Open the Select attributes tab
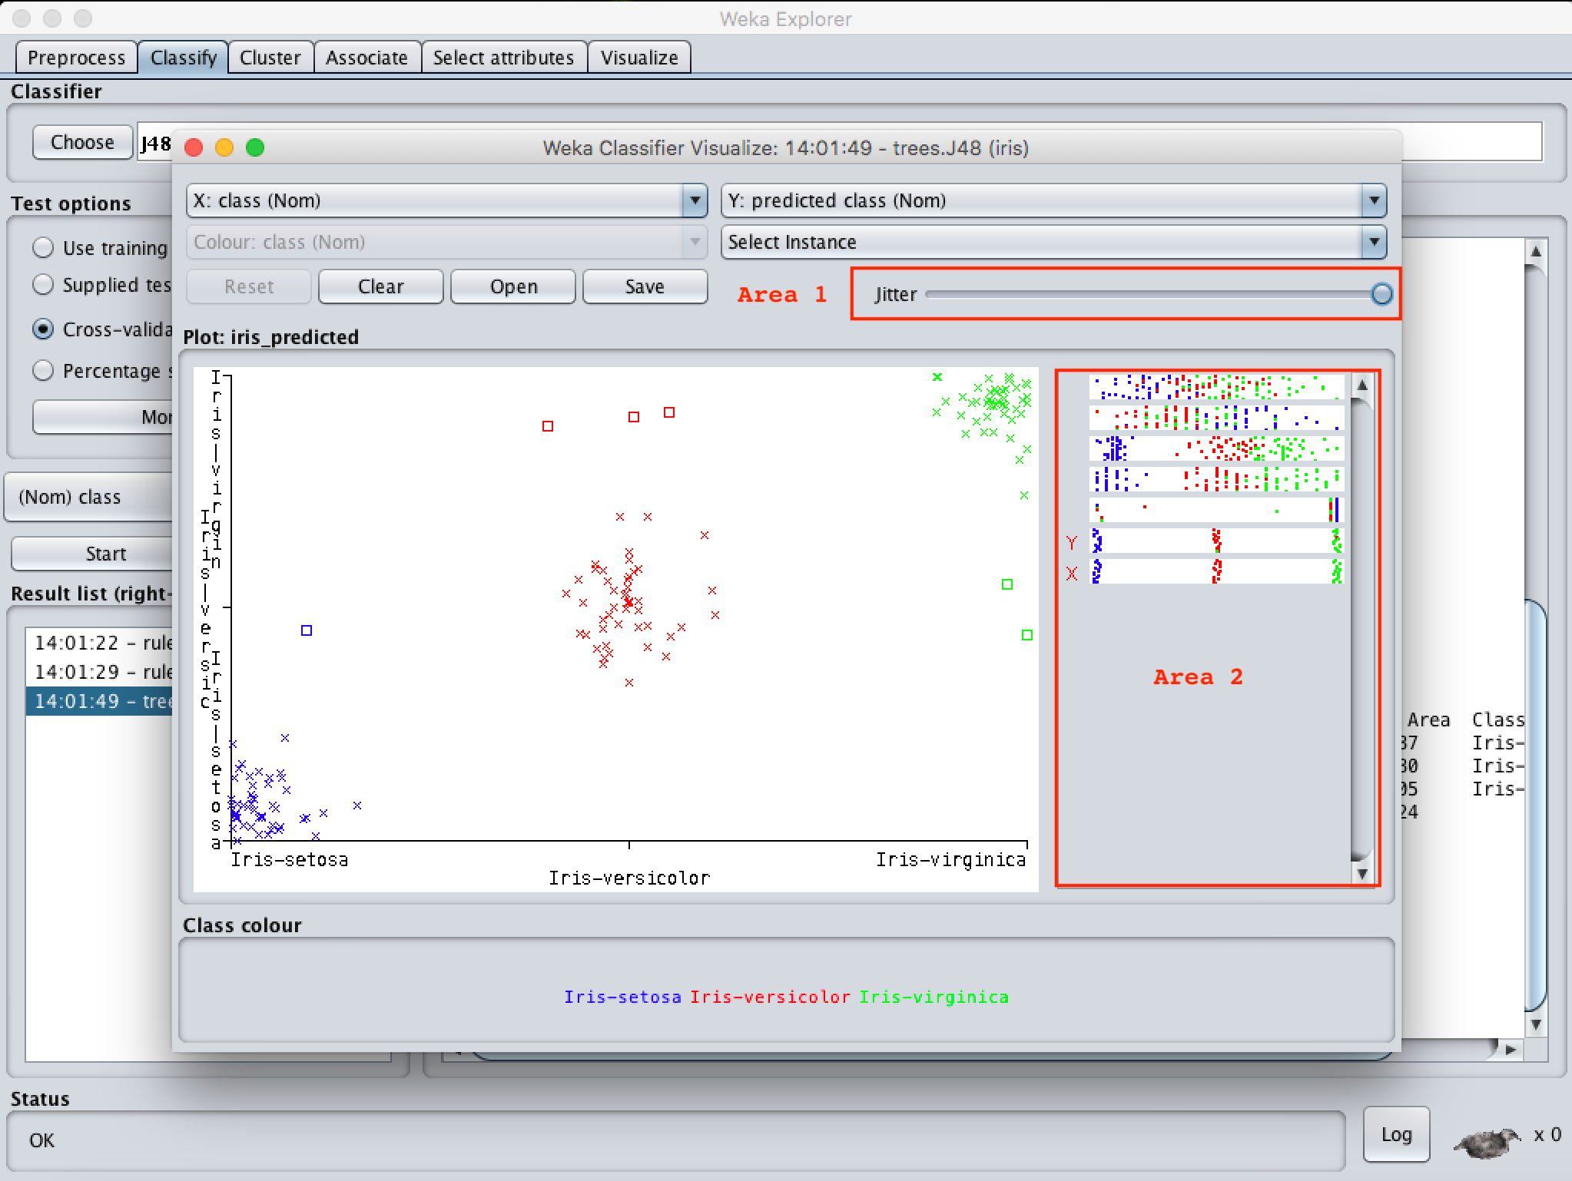The width and height of the screenshot is (1572, 1181). click(503, 58)
